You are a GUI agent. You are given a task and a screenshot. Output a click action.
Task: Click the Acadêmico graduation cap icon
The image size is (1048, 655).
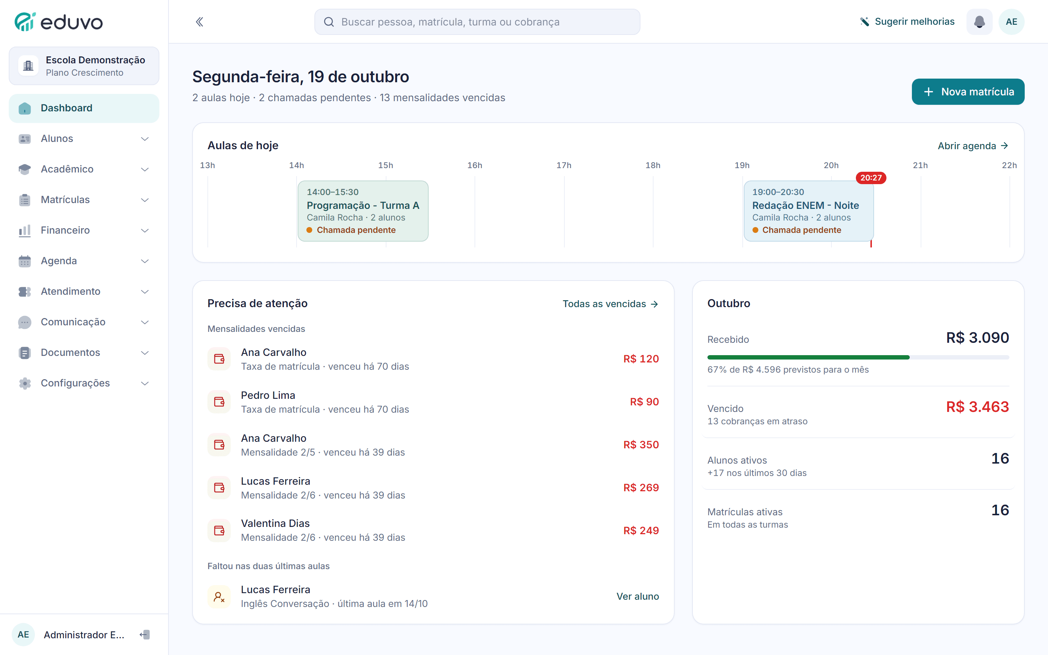(x=25, y=169)
